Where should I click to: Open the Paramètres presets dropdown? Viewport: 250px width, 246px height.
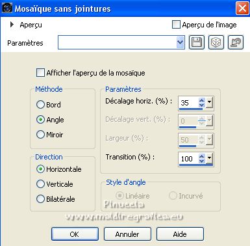click(181, 42)
